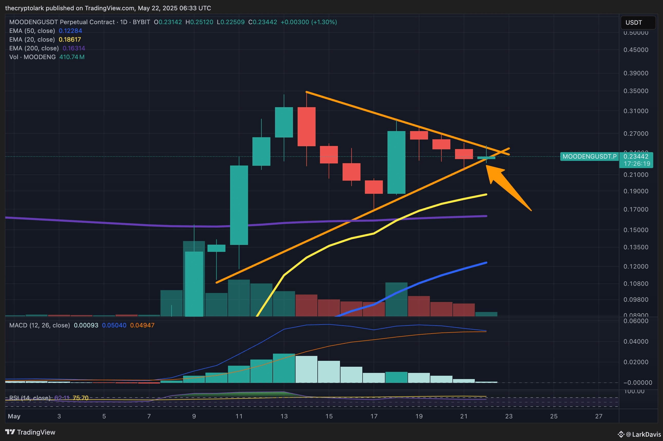This screenshot has width=663, height=441.
Task: Select the large green candle on May 18
Action: 396,162
